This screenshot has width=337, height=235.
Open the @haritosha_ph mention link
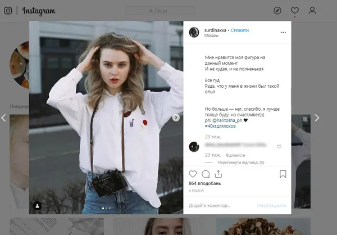pyautogui.click(x=227, y=120)
